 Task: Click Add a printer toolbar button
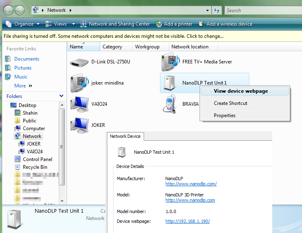pos(174,24)
